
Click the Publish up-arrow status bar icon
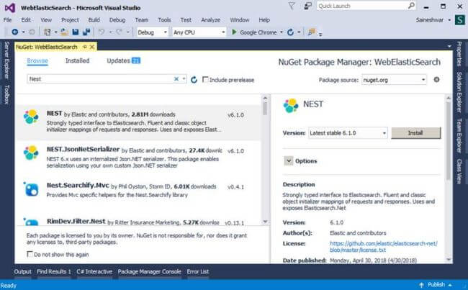[421, 285]
